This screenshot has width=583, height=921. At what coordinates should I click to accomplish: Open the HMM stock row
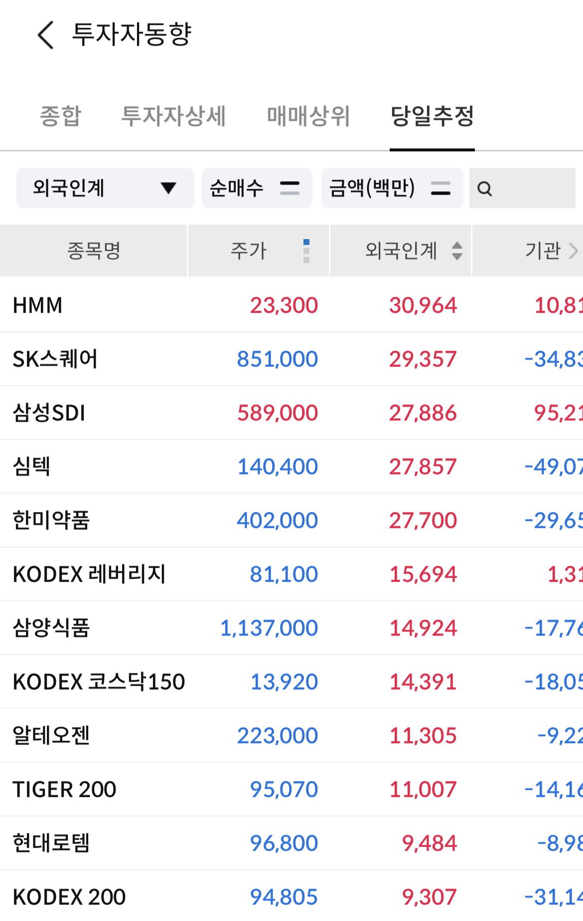(x=291, y=305)
